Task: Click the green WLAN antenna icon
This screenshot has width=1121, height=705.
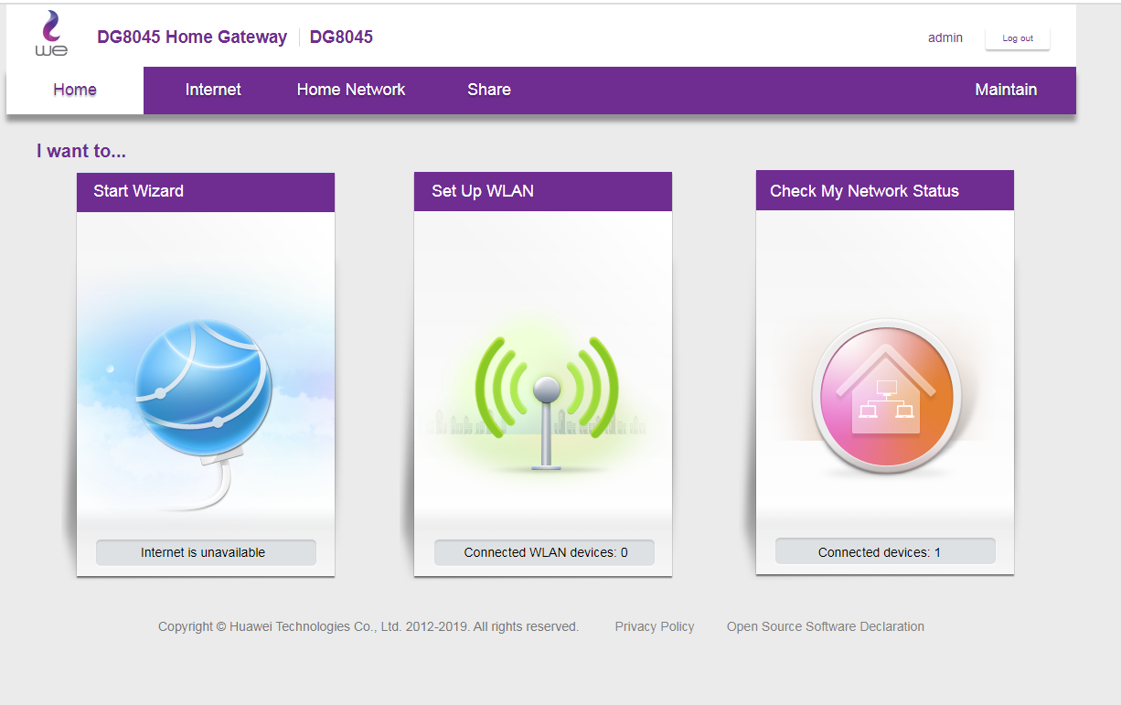Action: click(547, 402)
